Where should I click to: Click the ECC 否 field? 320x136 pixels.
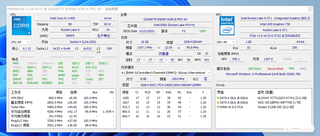pos(206,79)
